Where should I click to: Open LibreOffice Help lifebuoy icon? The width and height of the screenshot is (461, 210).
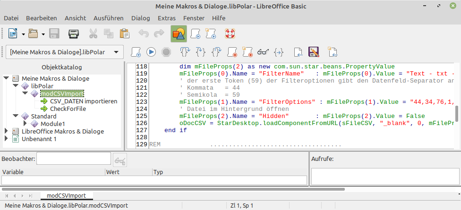click(x=229, y=34)
